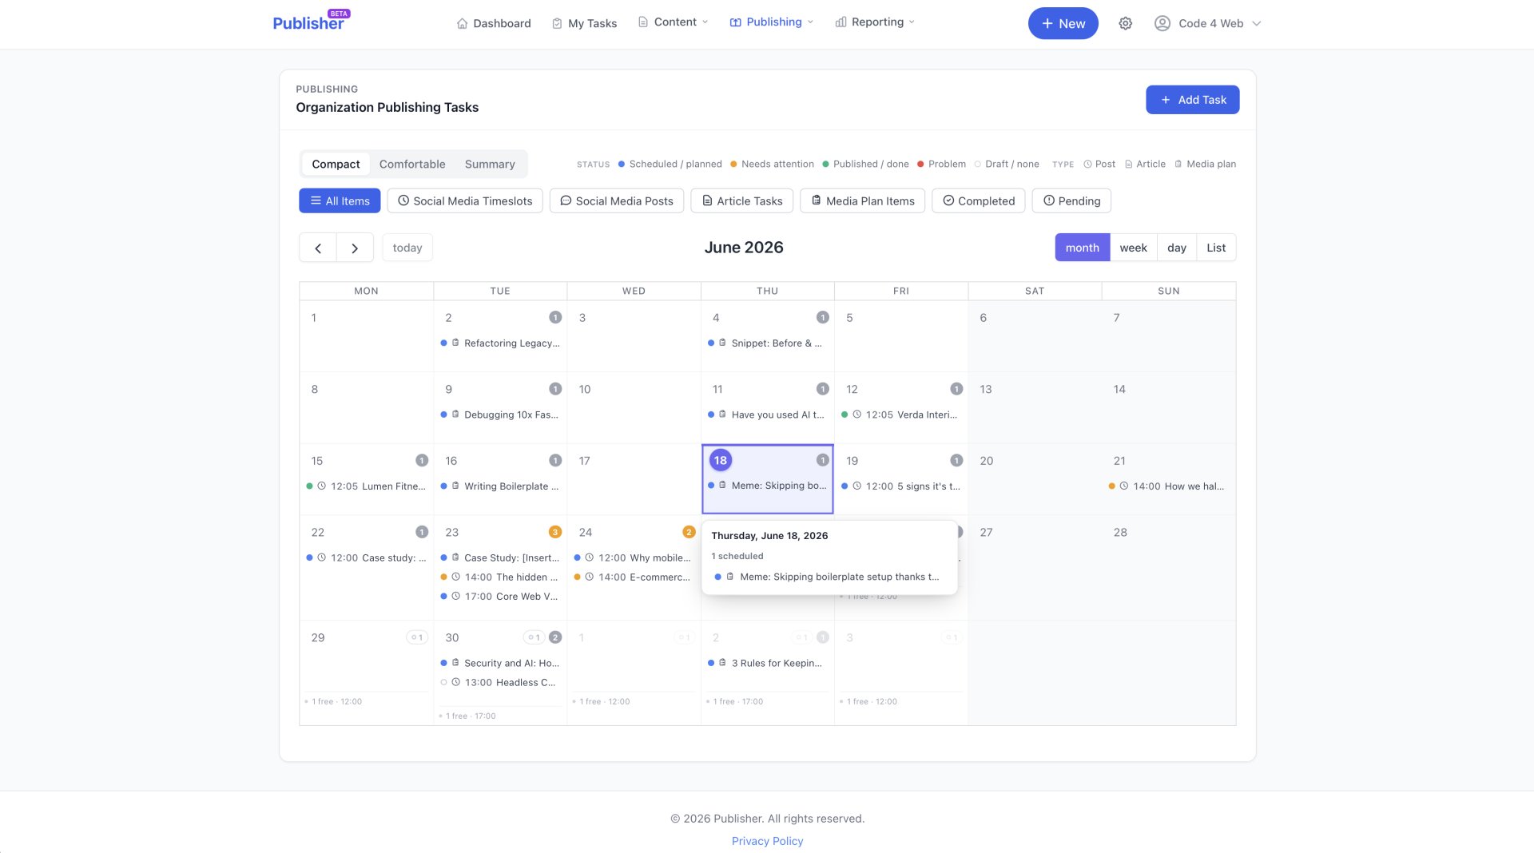The width and height of the screenshot is (1534, 853).
Task: Click the clock icon on Lumen Fitne... event
Action: pos(321,486)
